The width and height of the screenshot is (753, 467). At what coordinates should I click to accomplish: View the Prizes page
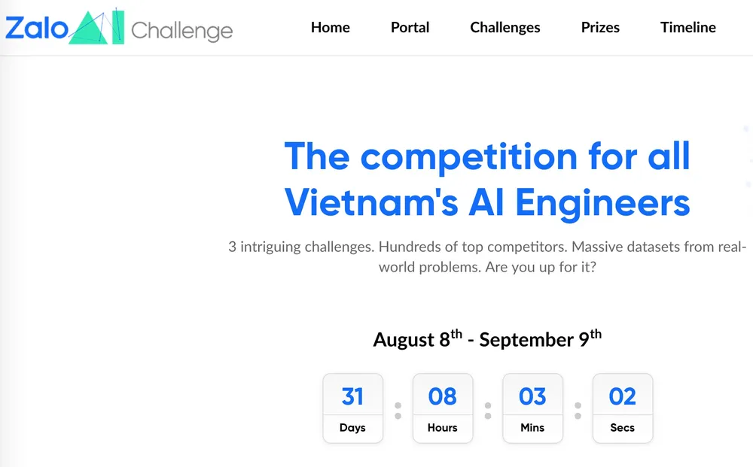(x=600, y=27)
